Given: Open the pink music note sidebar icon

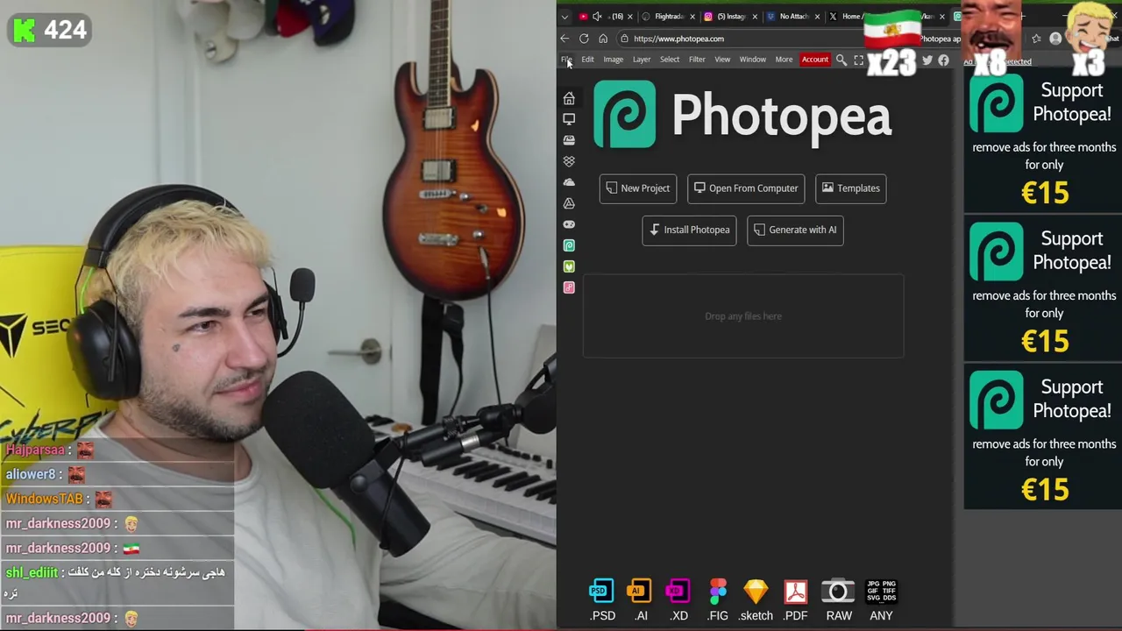Looking at the screenshot, I should point(569,287).
